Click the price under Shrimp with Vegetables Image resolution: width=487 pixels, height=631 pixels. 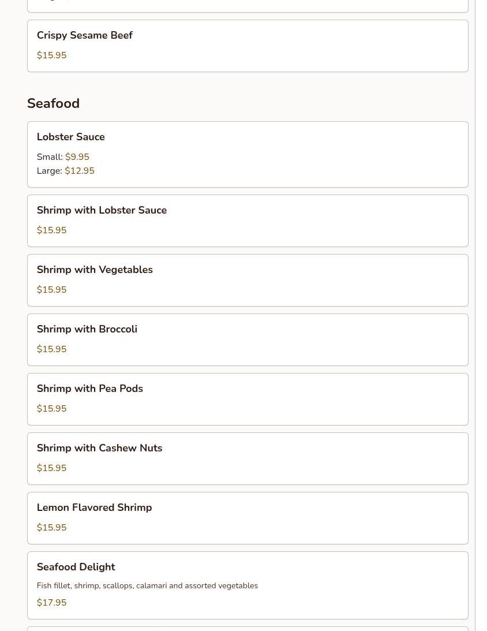click(51, 290)
